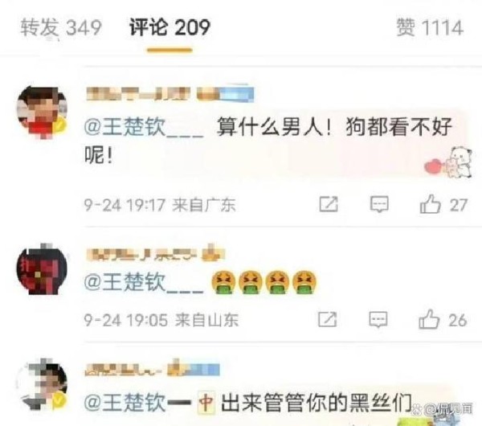This screenshot has width=482, height=426.
Task: Like the 19:17 Guangdong comment
Action: point(430,204)
